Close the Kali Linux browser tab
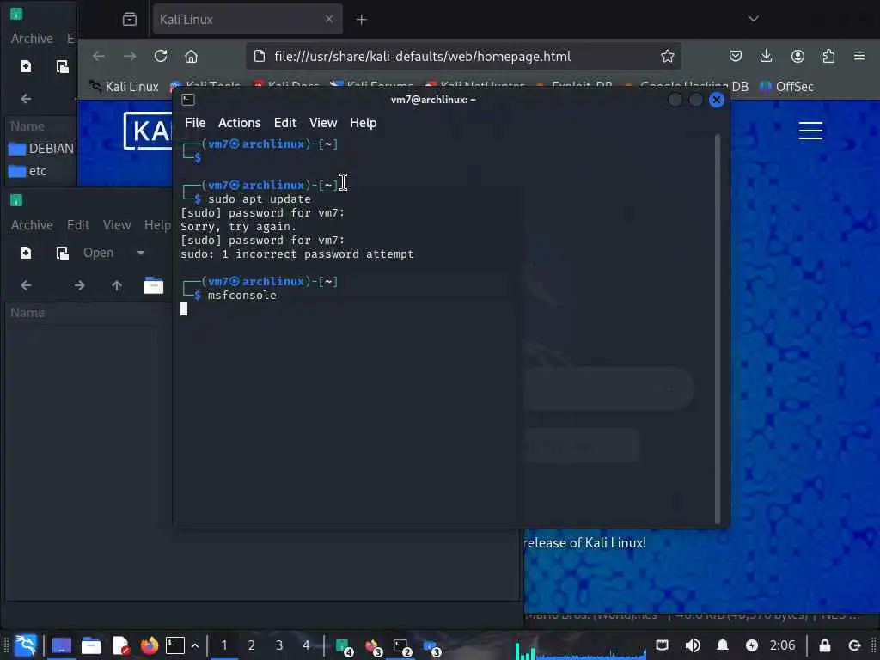The width and height of the screenshot is (880, 660). coord(329,20)
